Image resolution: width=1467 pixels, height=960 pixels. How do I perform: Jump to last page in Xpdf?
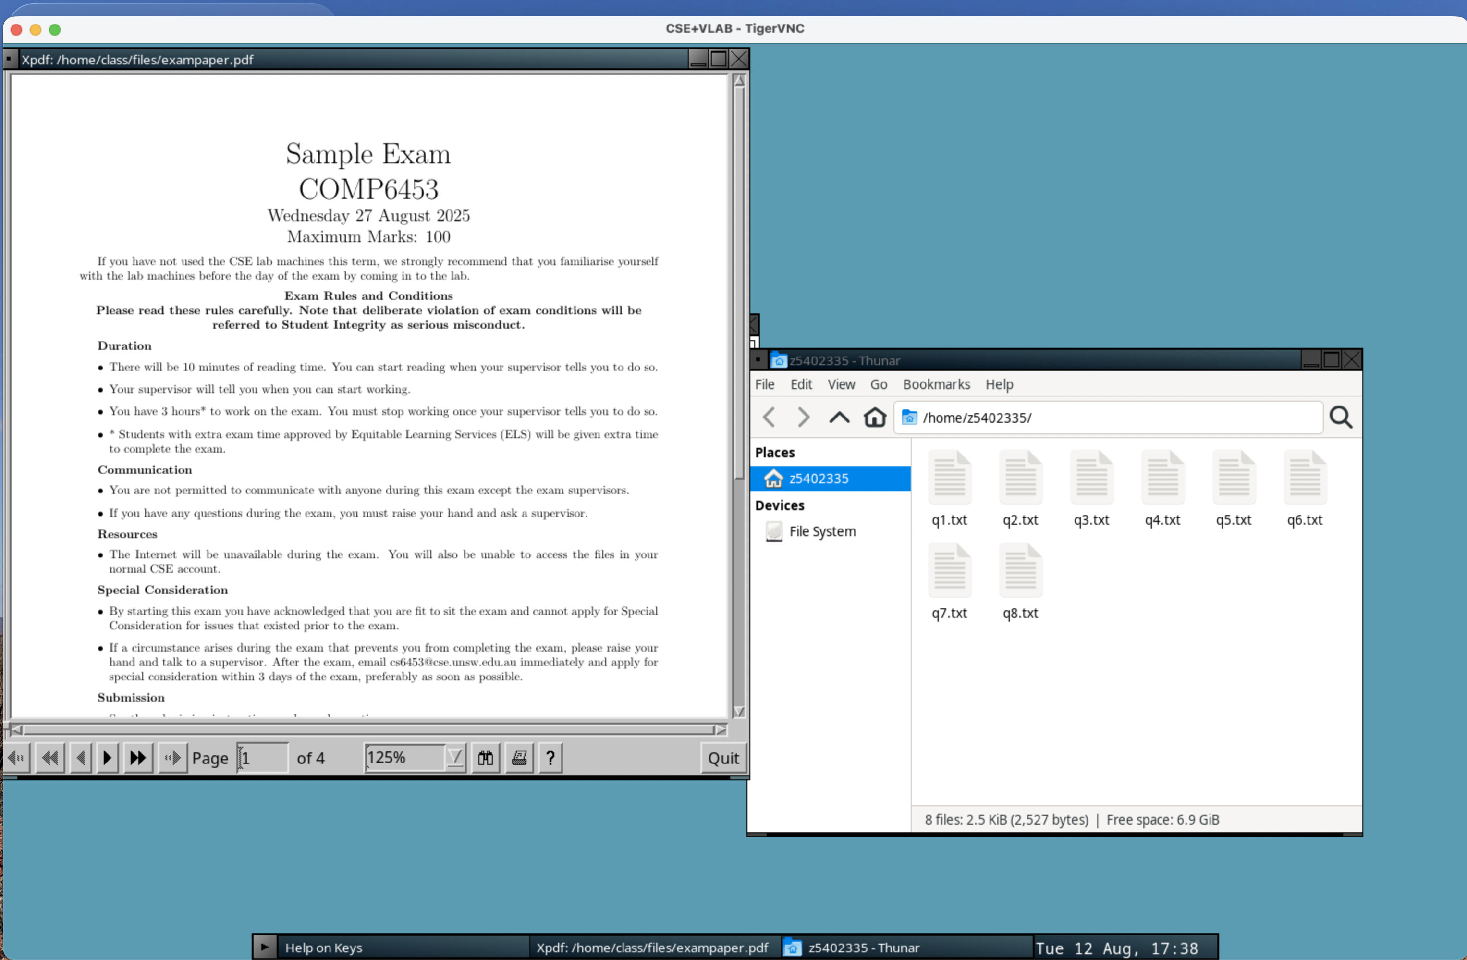[137, 758]
